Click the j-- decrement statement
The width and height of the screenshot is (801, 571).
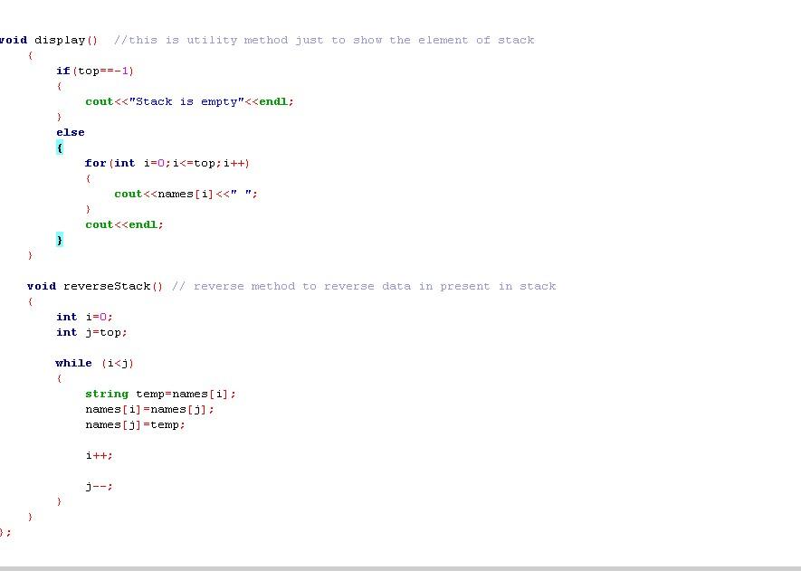pyautogui.click(x=98, y=486)
